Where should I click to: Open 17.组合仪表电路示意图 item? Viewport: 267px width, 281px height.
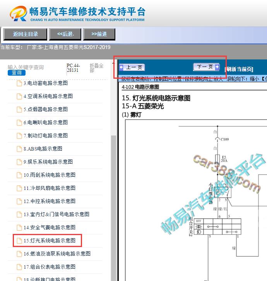50,267
